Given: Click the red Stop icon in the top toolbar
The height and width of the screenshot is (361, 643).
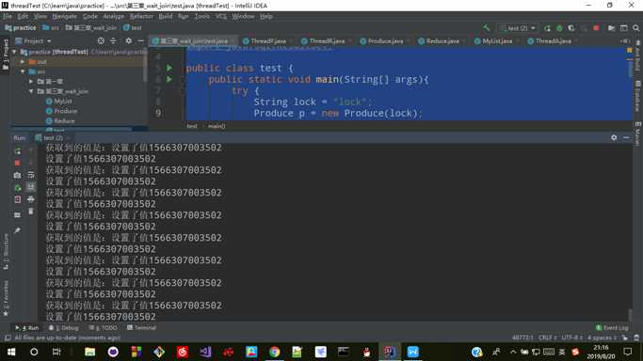Looking at the screenshot, I should 596,28.
